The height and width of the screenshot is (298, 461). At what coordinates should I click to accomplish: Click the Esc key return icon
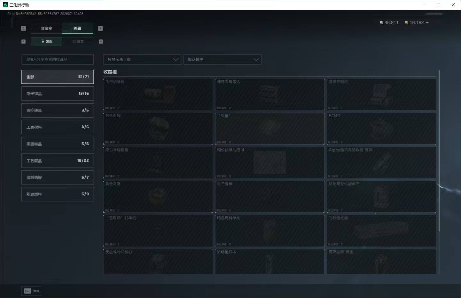[27, 291]
